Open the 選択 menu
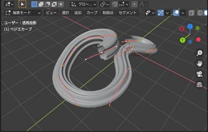 pyautogui.click(x=65, y=13)
